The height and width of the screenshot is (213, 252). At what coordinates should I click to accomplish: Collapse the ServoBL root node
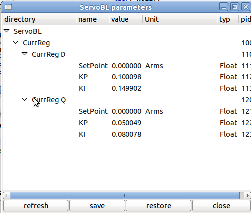[7, 31]
